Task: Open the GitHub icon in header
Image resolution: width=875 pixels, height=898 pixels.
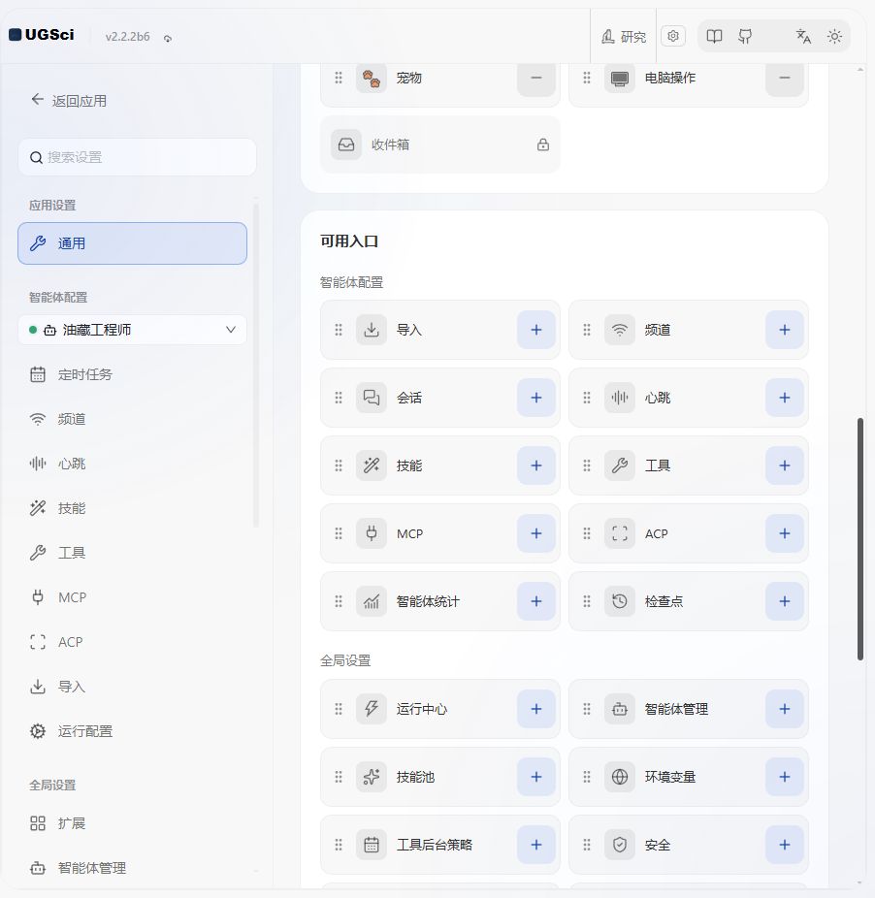Action: tap(745, 37)
